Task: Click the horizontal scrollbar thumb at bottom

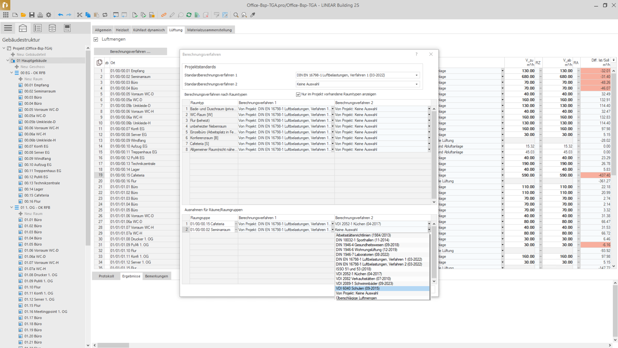Action: [x=113, y=345]
